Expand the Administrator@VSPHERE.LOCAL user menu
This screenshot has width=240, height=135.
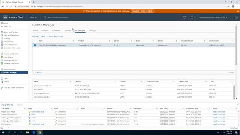tap(213, 17)
